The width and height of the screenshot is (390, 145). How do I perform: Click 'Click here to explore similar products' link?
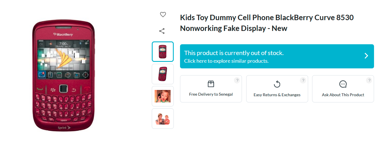pos(226,61)
